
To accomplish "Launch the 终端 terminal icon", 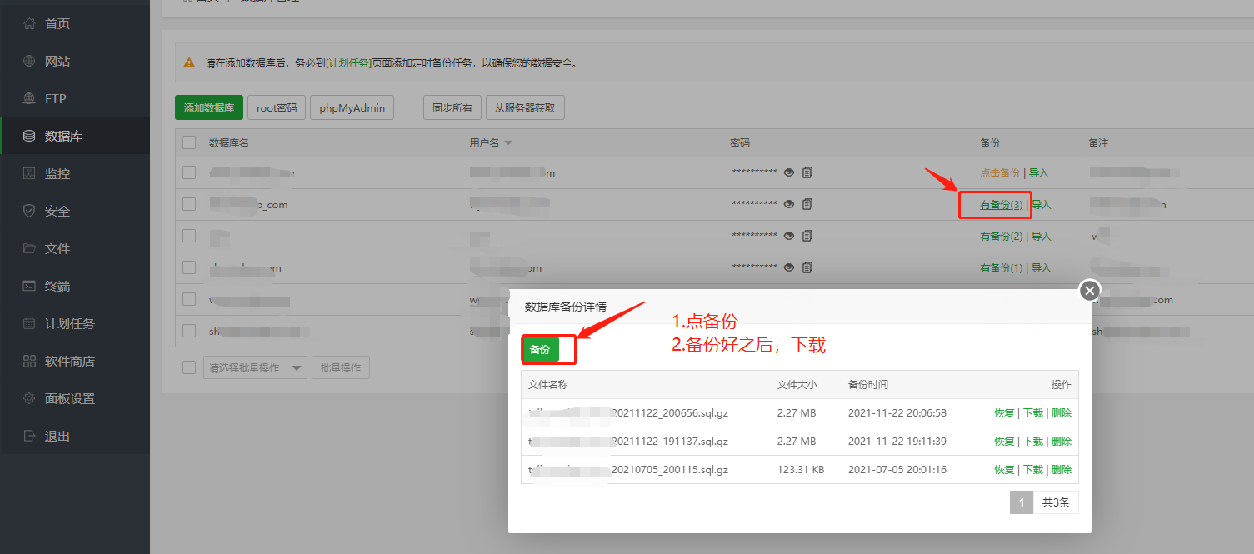I will point(30,286).
